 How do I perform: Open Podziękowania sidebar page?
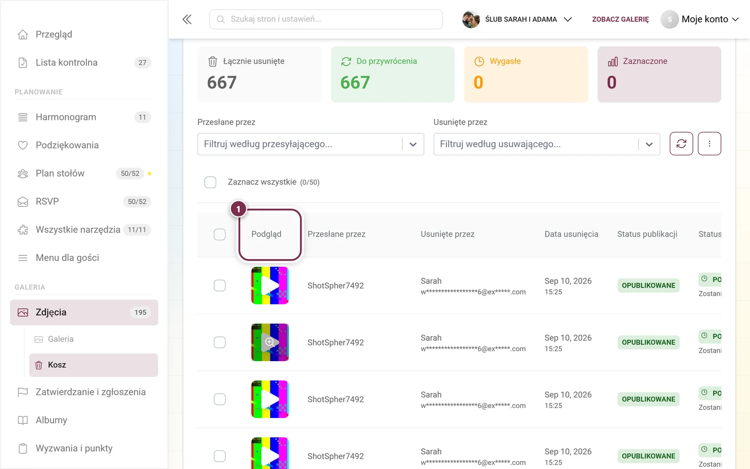84,145
